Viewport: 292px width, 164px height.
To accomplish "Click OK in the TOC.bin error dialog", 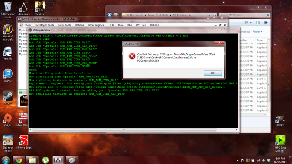I will [x=211, y=73].
